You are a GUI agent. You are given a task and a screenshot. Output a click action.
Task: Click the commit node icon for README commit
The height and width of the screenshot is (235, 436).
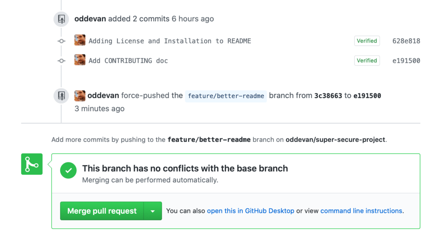61,41
